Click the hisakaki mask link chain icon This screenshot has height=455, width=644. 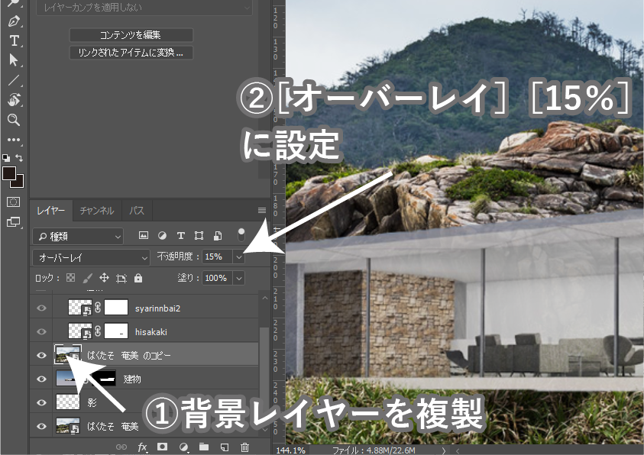98,331
